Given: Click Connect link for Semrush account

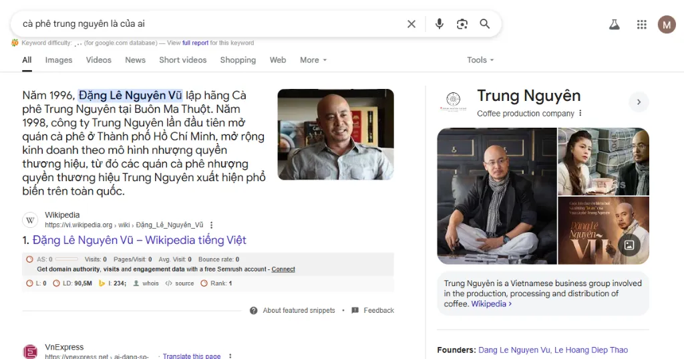Looking at the screenshot, I should 283,269.
